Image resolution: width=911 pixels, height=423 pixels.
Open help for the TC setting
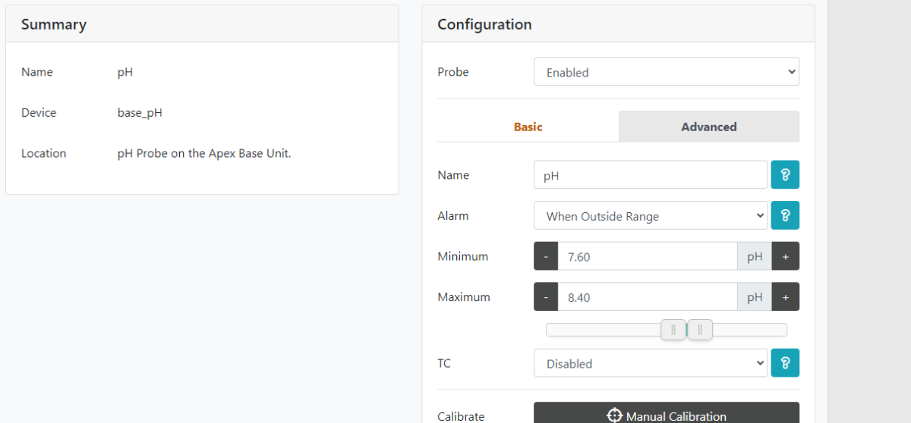[x=785, y=363]
